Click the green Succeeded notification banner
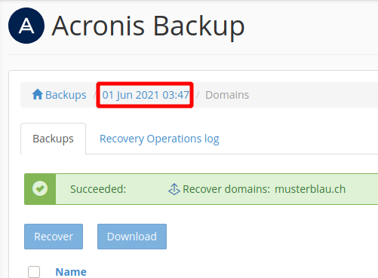The image size is (378, 278). [201, 189]
